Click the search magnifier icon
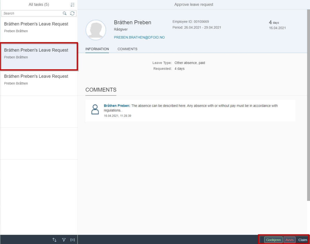Screen dimensions: 310x244 click(x=64, y=13)
